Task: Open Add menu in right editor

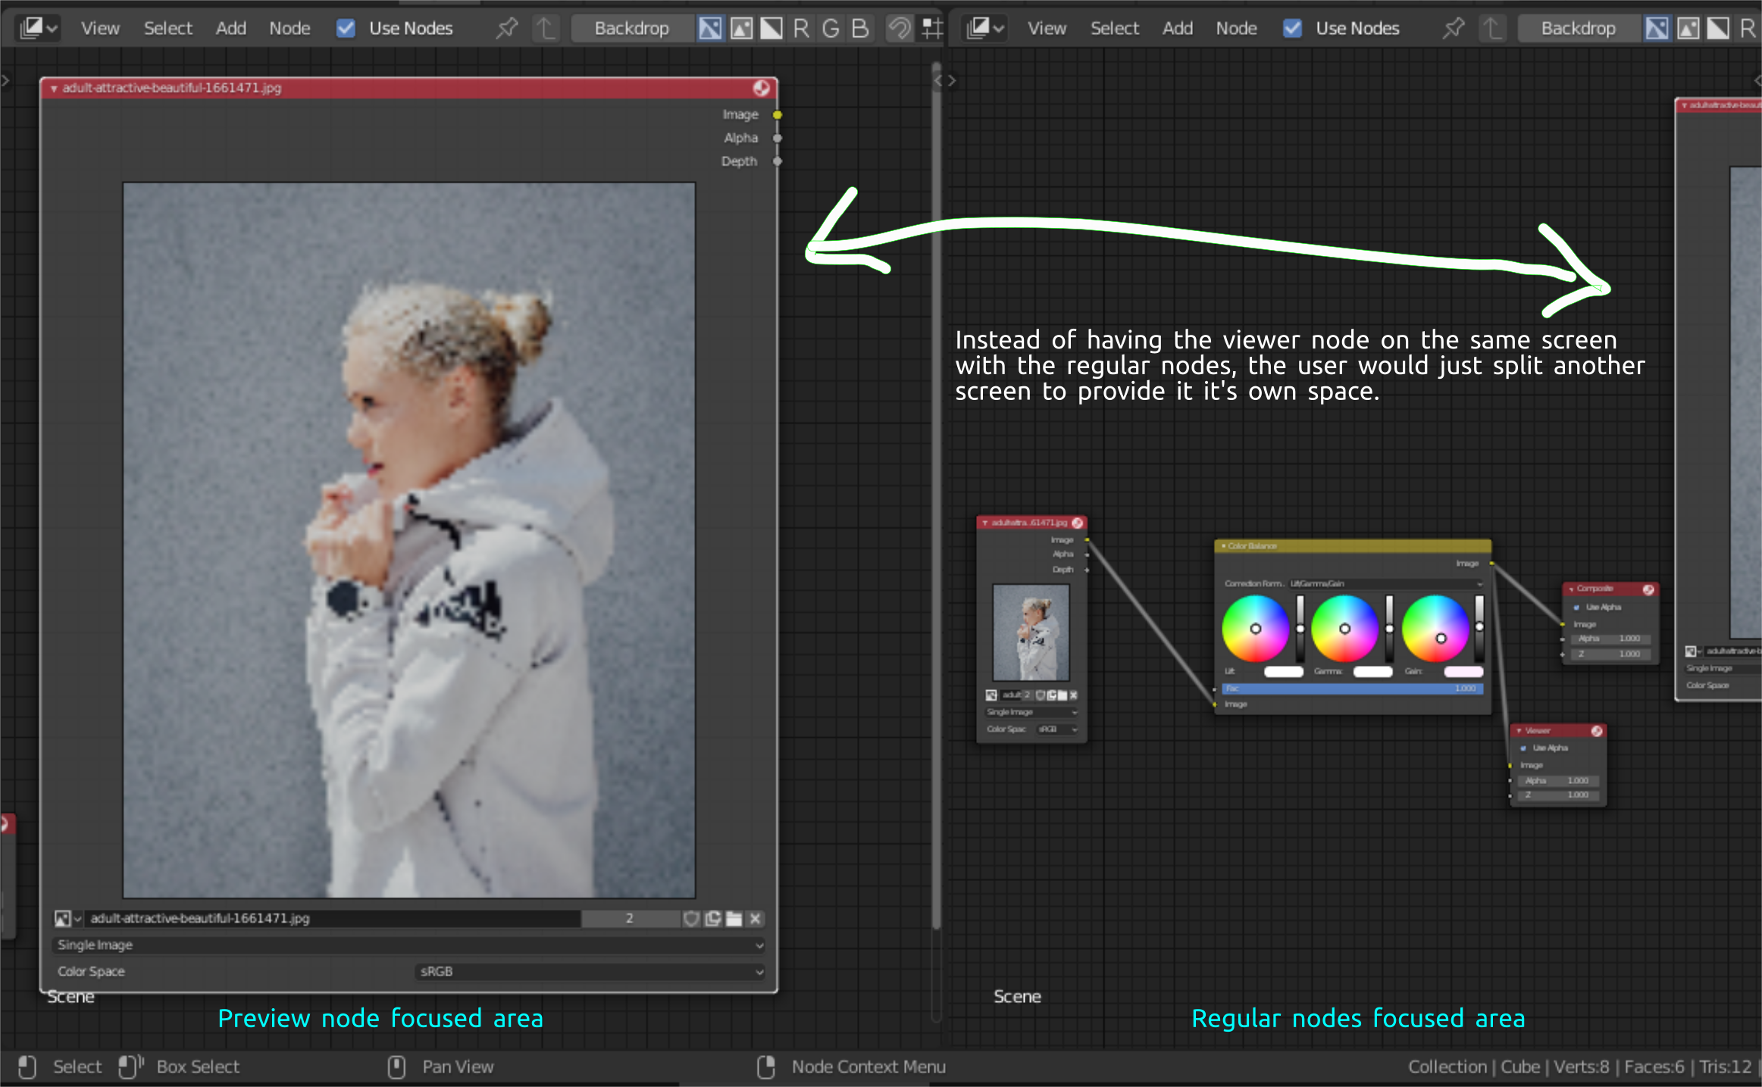Action: click(x=1178, y=28)
